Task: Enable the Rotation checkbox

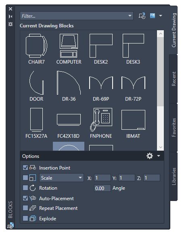Action: click(25, 188)
